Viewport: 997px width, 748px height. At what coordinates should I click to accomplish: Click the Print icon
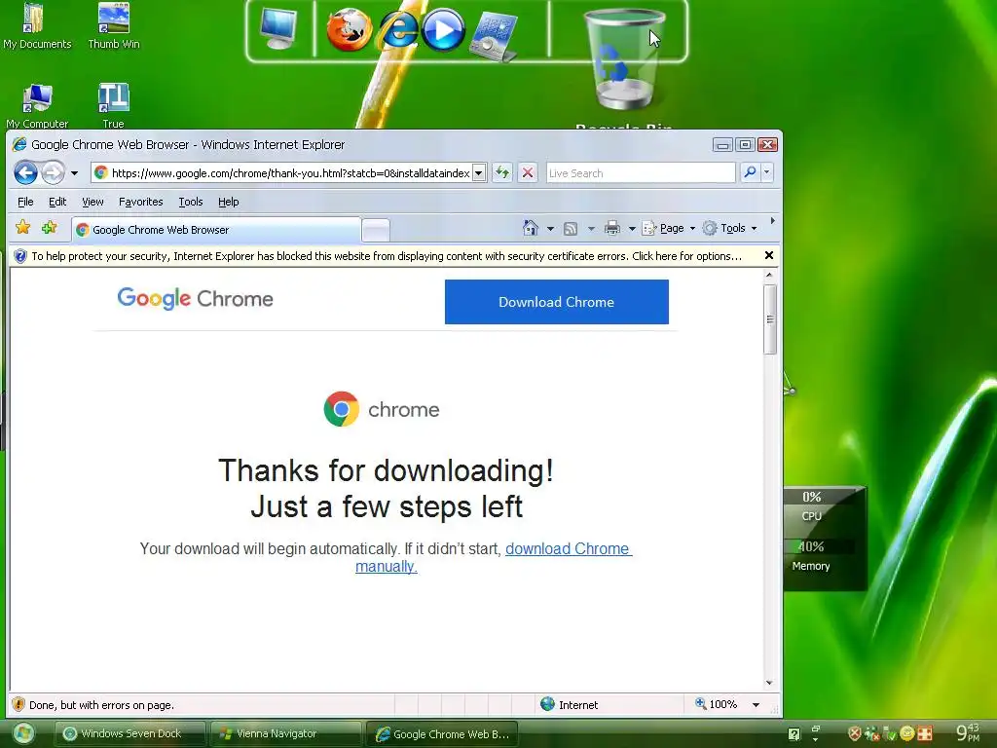[x=612, y=228]
